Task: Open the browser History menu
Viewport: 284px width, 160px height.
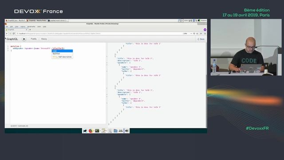Action: (23, 27)
